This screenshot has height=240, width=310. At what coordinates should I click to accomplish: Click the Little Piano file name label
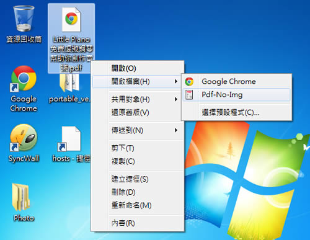click(x=71, y=54)
